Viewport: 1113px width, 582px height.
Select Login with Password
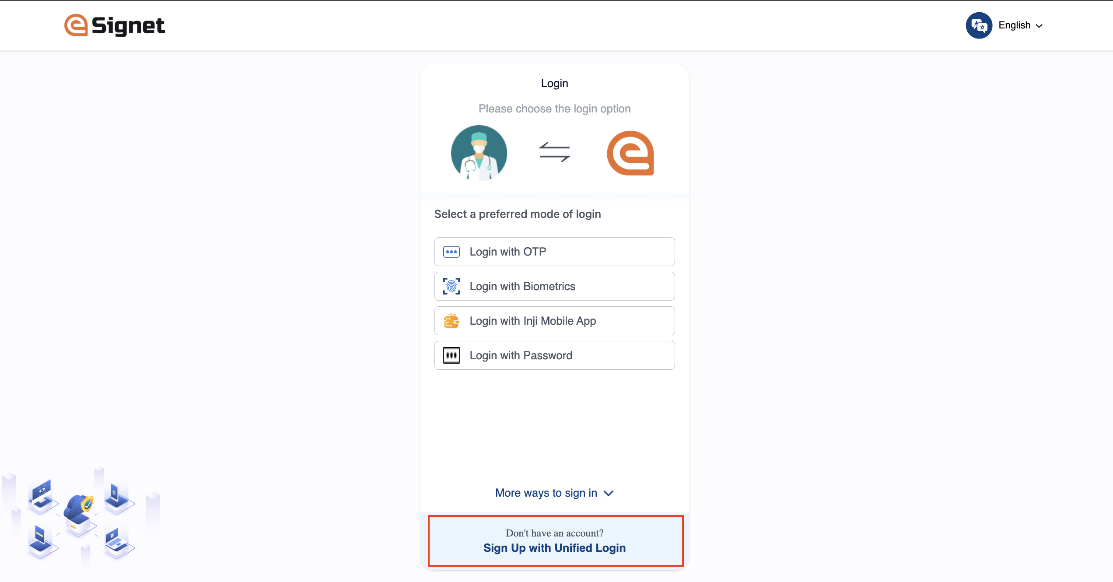point(554,355)
